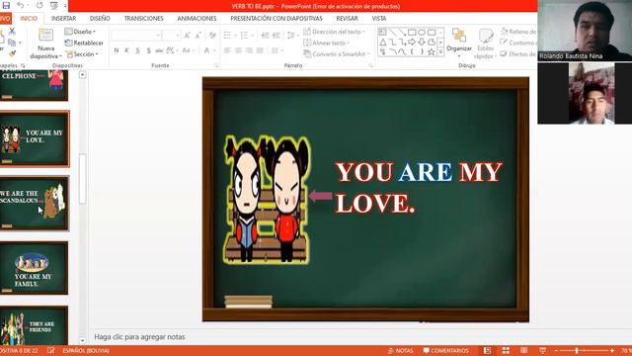Decrease list indent level

[265, 36]
